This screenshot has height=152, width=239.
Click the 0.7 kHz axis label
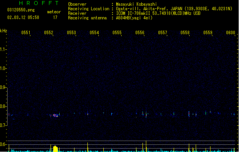(x=3, y=125)
